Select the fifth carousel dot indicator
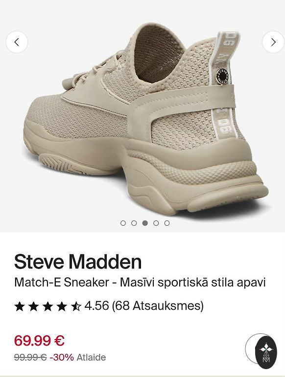 coord(167,223)
